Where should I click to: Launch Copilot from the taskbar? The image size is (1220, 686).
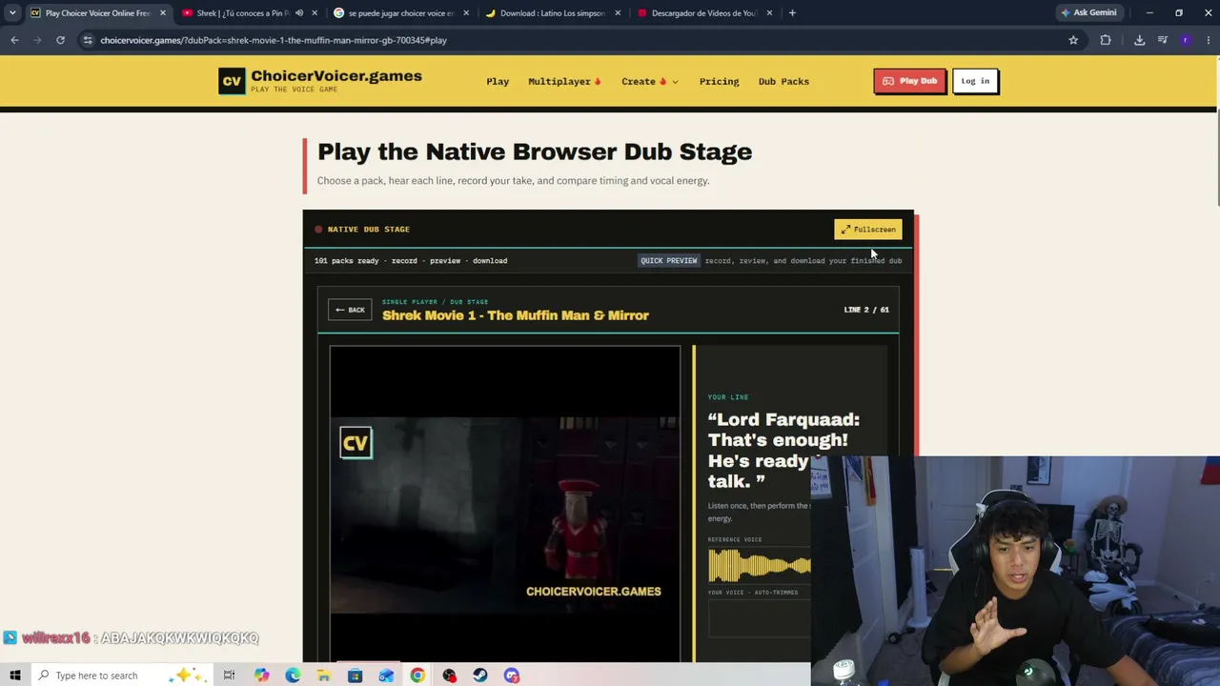tap(261, 676)
